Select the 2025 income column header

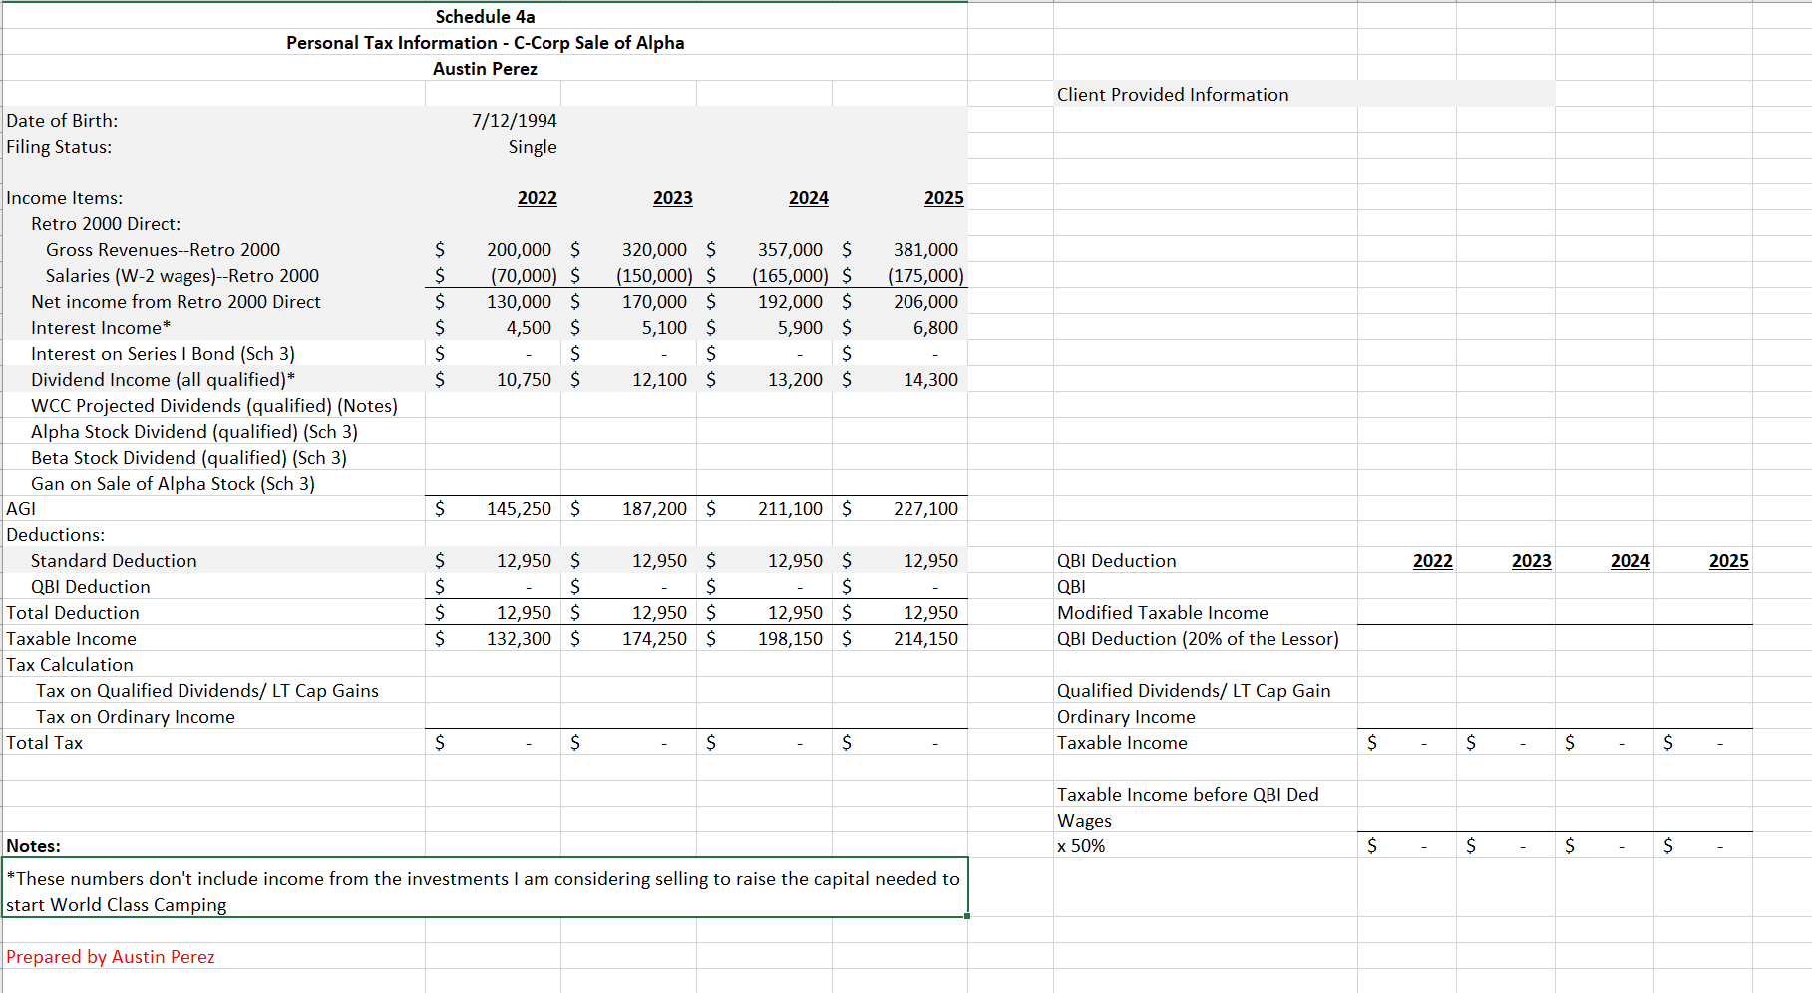pyautogui.click(x=943, y=197)
